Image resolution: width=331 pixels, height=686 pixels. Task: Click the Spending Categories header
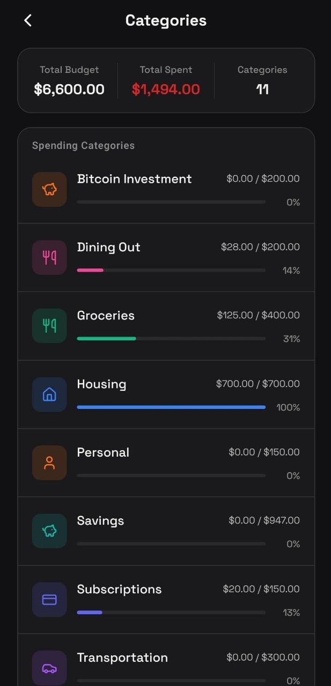[83, 145]
